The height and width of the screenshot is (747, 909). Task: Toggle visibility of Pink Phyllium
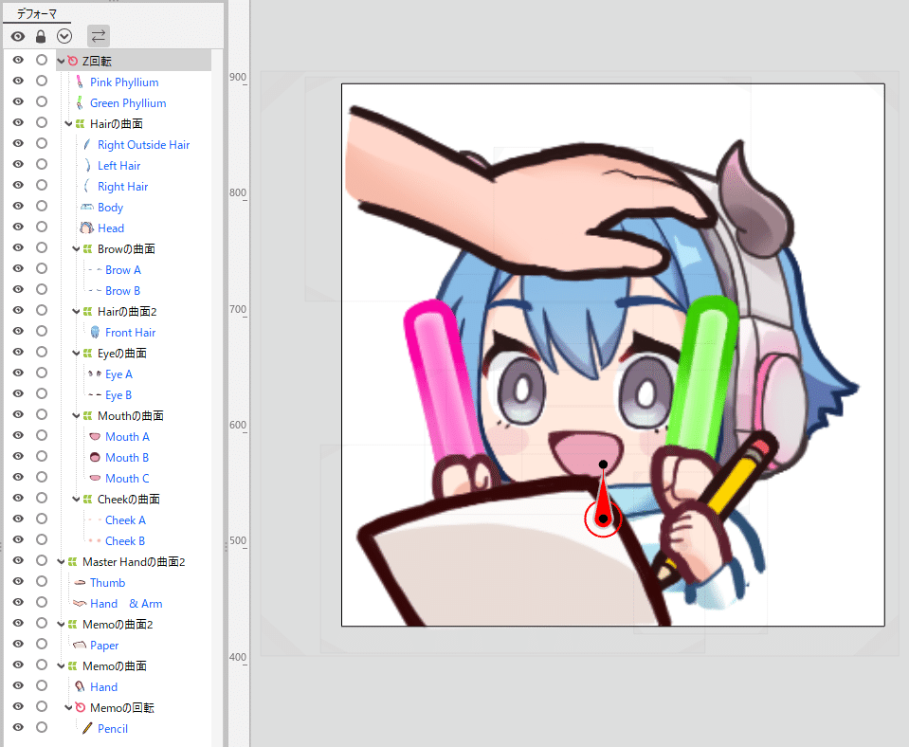tap(18, 82)
